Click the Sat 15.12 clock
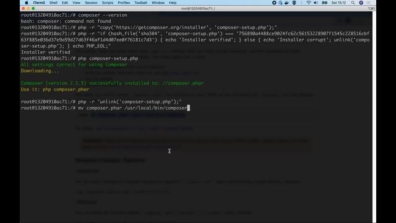 coord(338,2)
